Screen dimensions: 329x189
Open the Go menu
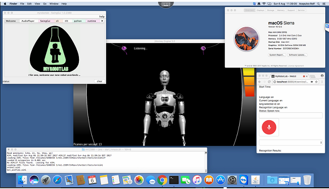pyautogui.click(x=45, y=4)
